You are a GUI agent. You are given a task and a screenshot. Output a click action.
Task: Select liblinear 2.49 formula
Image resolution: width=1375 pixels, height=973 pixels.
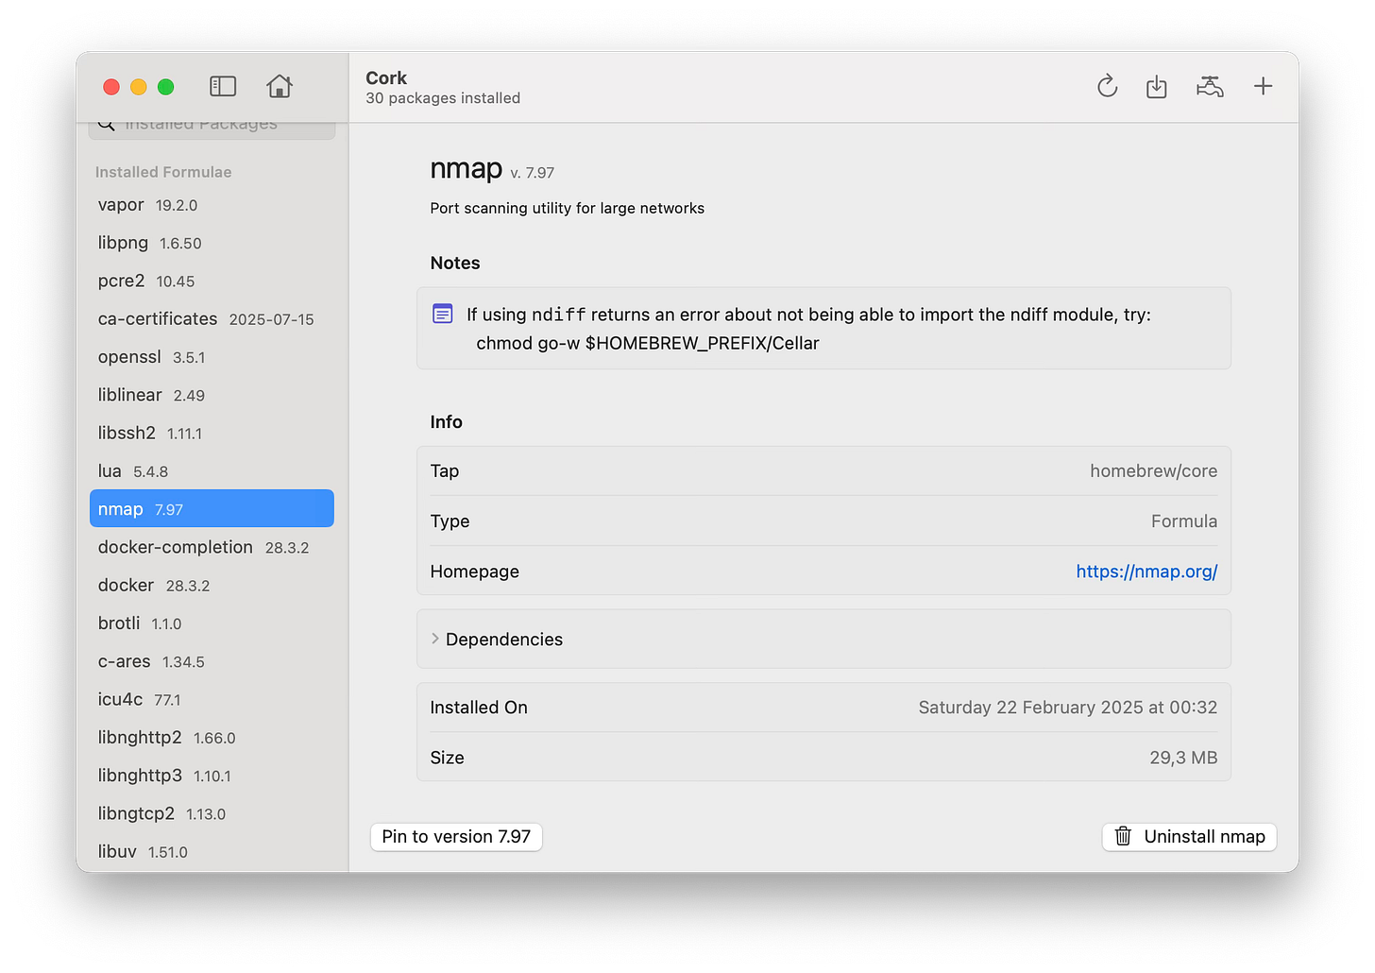point(212,395)
